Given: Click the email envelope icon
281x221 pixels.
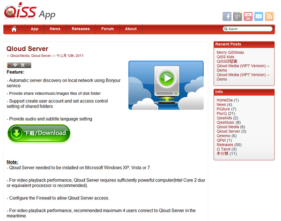Looking at the screenshot, I should [259, 16].
